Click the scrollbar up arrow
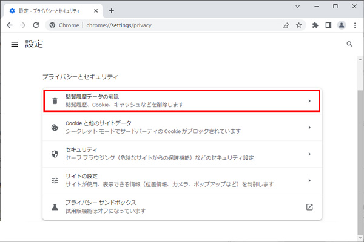This screenshot has width=364, height=242. click(360, 59)
